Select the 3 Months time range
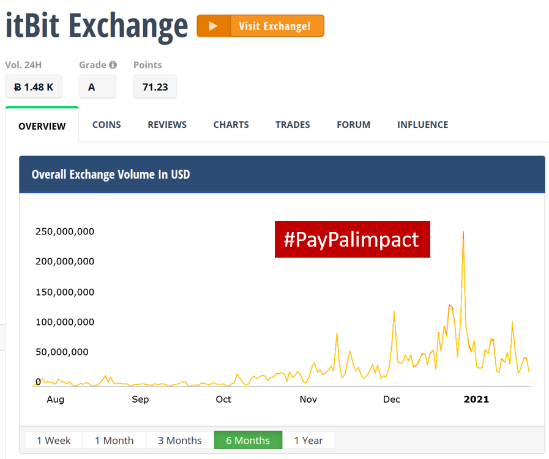 coord(179,440)
